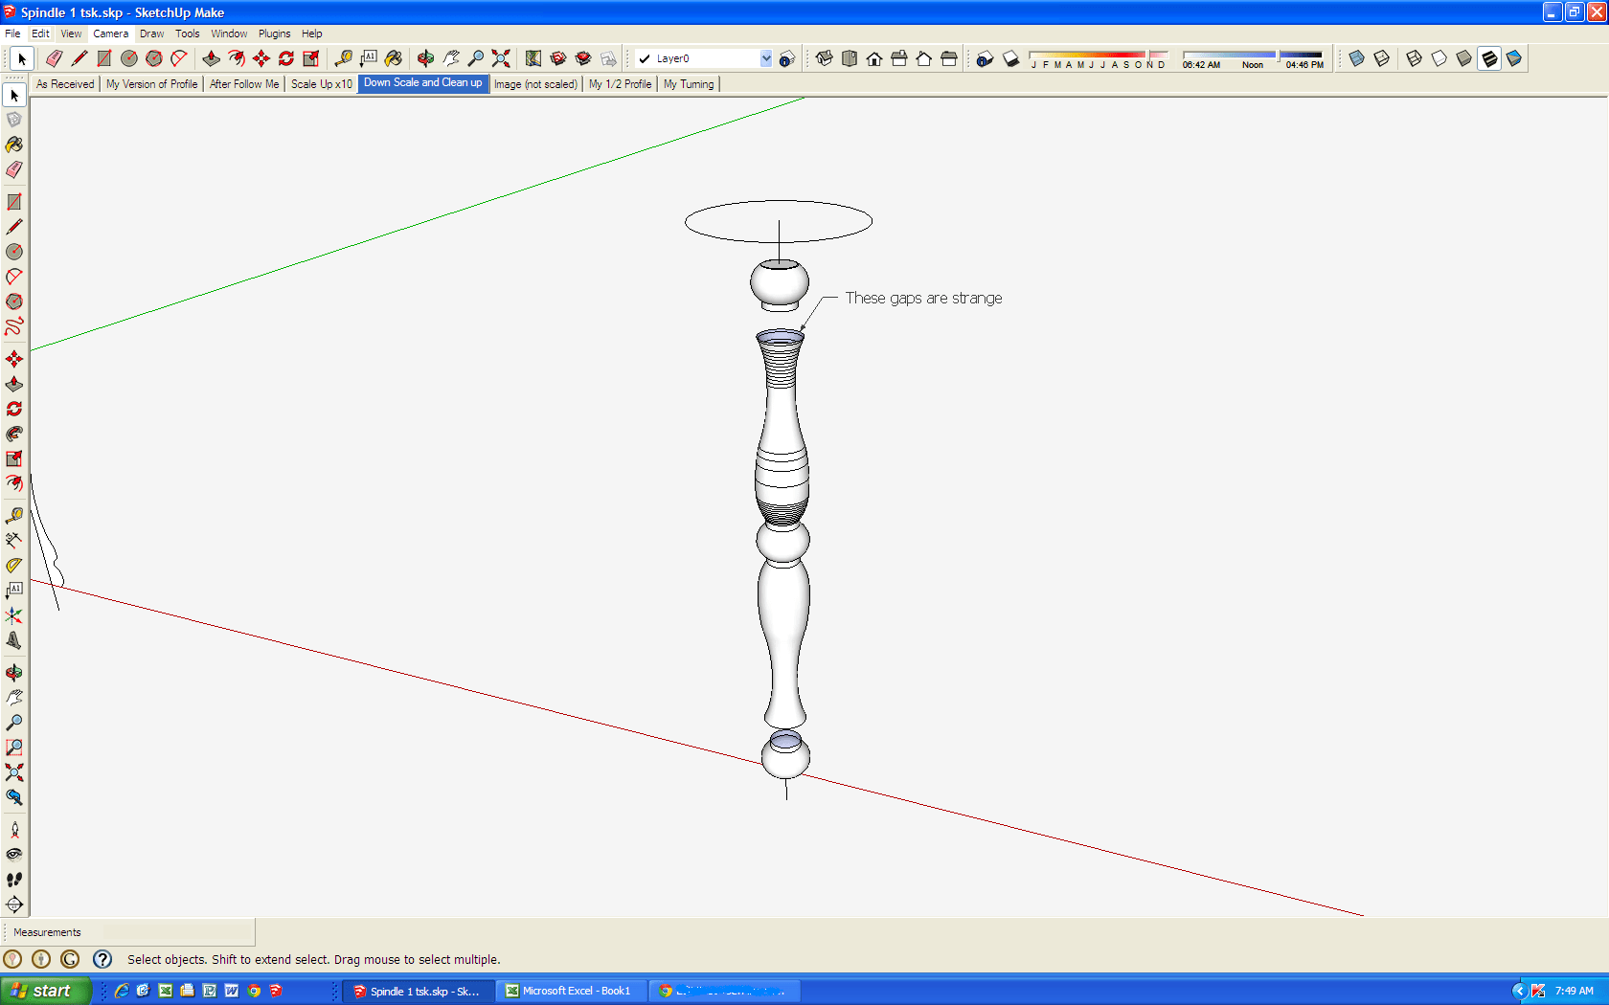
Task: Select the Tape Measure tool
Action: click(343, 58)
